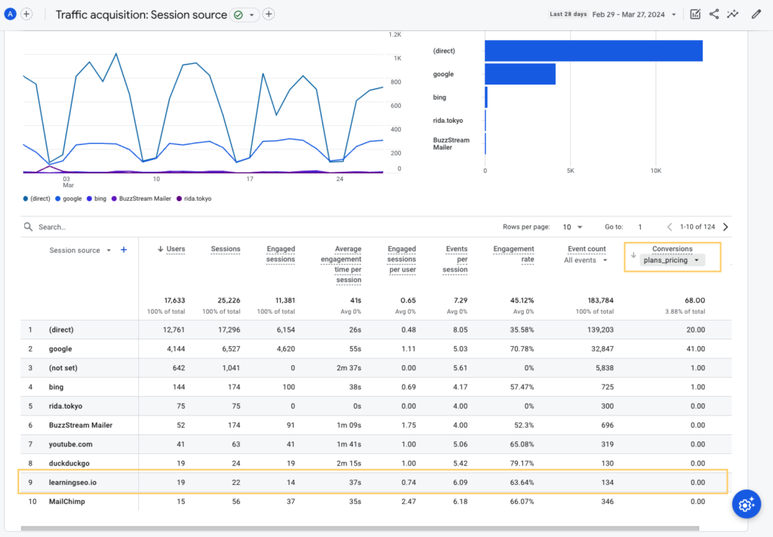
Task: Click the plus icon beside Session source column
Action: coord(123,250)
